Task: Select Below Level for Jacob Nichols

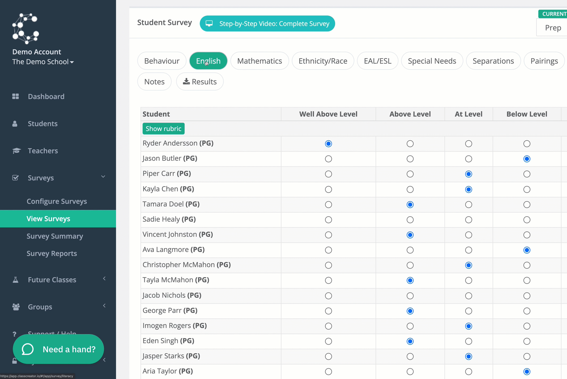Action: coord(527,296)
